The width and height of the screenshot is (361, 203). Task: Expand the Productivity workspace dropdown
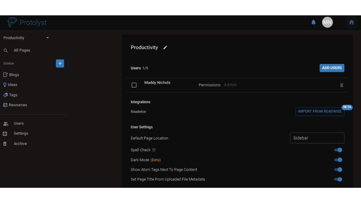(x=47, y=37)
